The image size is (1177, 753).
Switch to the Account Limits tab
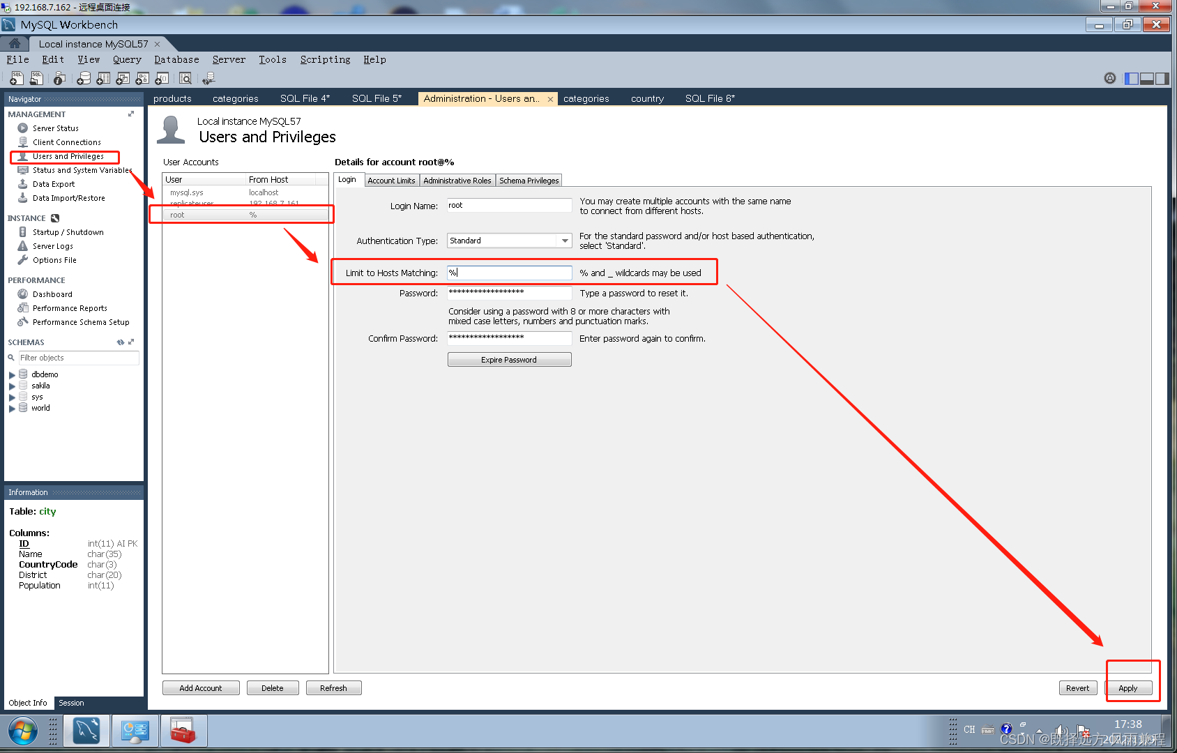(391, 181)
